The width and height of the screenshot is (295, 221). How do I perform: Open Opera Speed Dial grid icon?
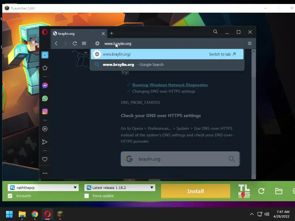[84, 43]
